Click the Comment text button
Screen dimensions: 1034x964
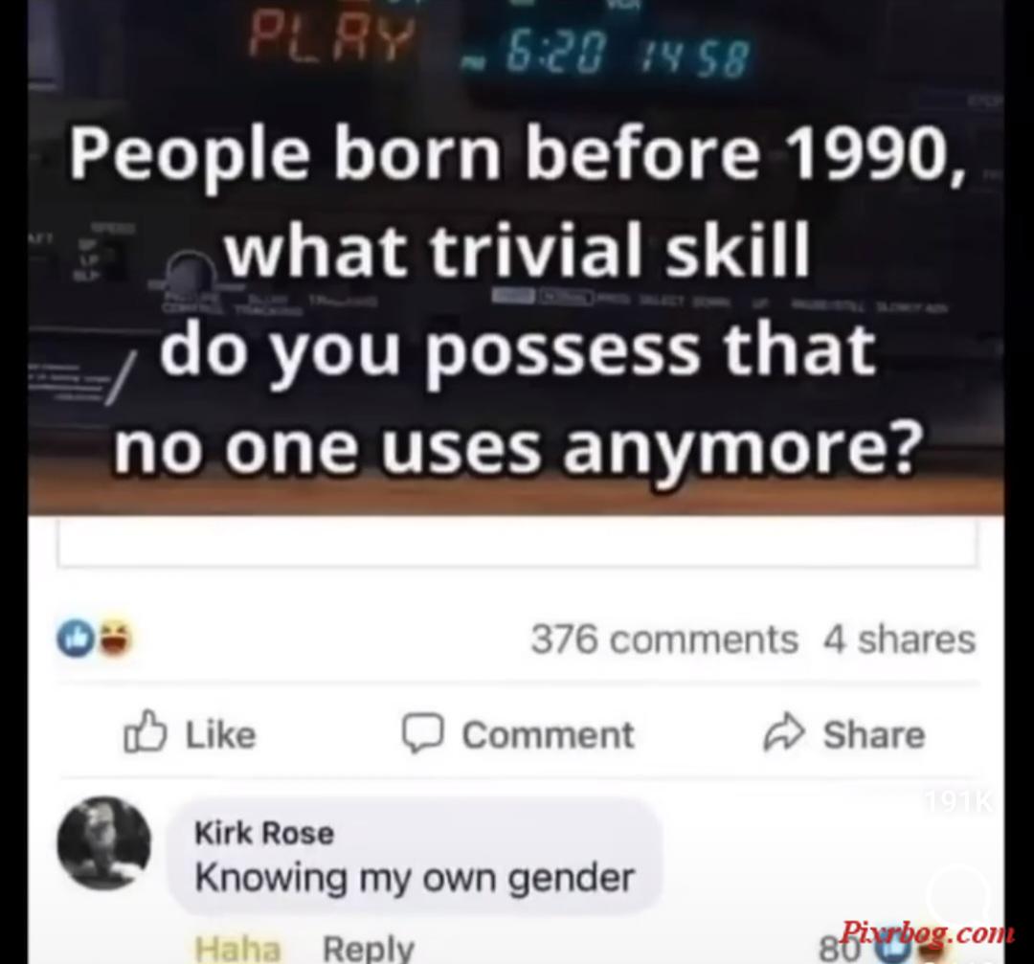(548, 734)
